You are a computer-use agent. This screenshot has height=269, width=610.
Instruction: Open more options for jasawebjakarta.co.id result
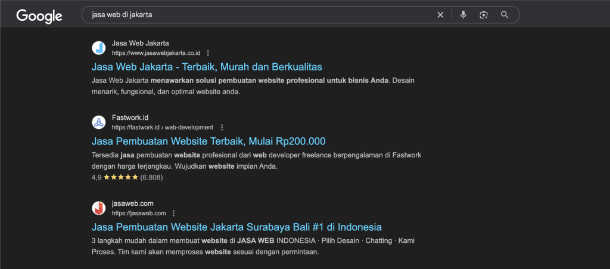pos(208,53)
